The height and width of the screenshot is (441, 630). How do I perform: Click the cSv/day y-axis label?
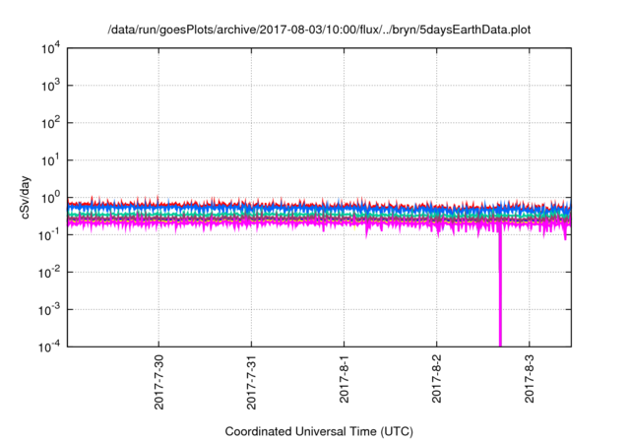[x=26, y=197]
